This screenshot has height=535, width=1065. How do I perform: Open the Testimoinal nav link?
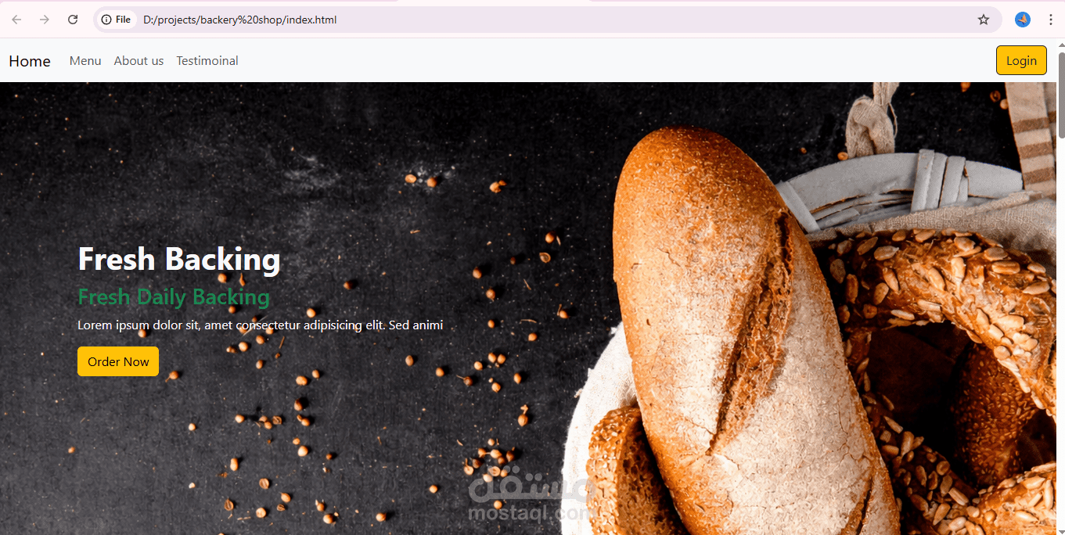(207, 61)
